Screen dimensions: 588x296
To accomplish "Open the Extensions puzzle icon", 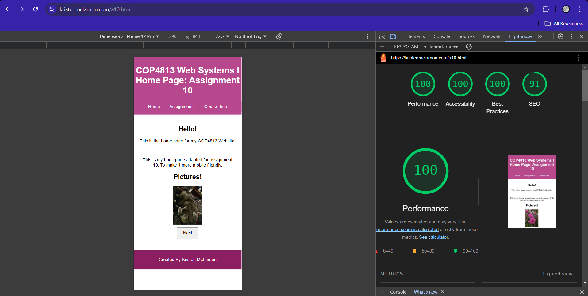I will 545,9.
